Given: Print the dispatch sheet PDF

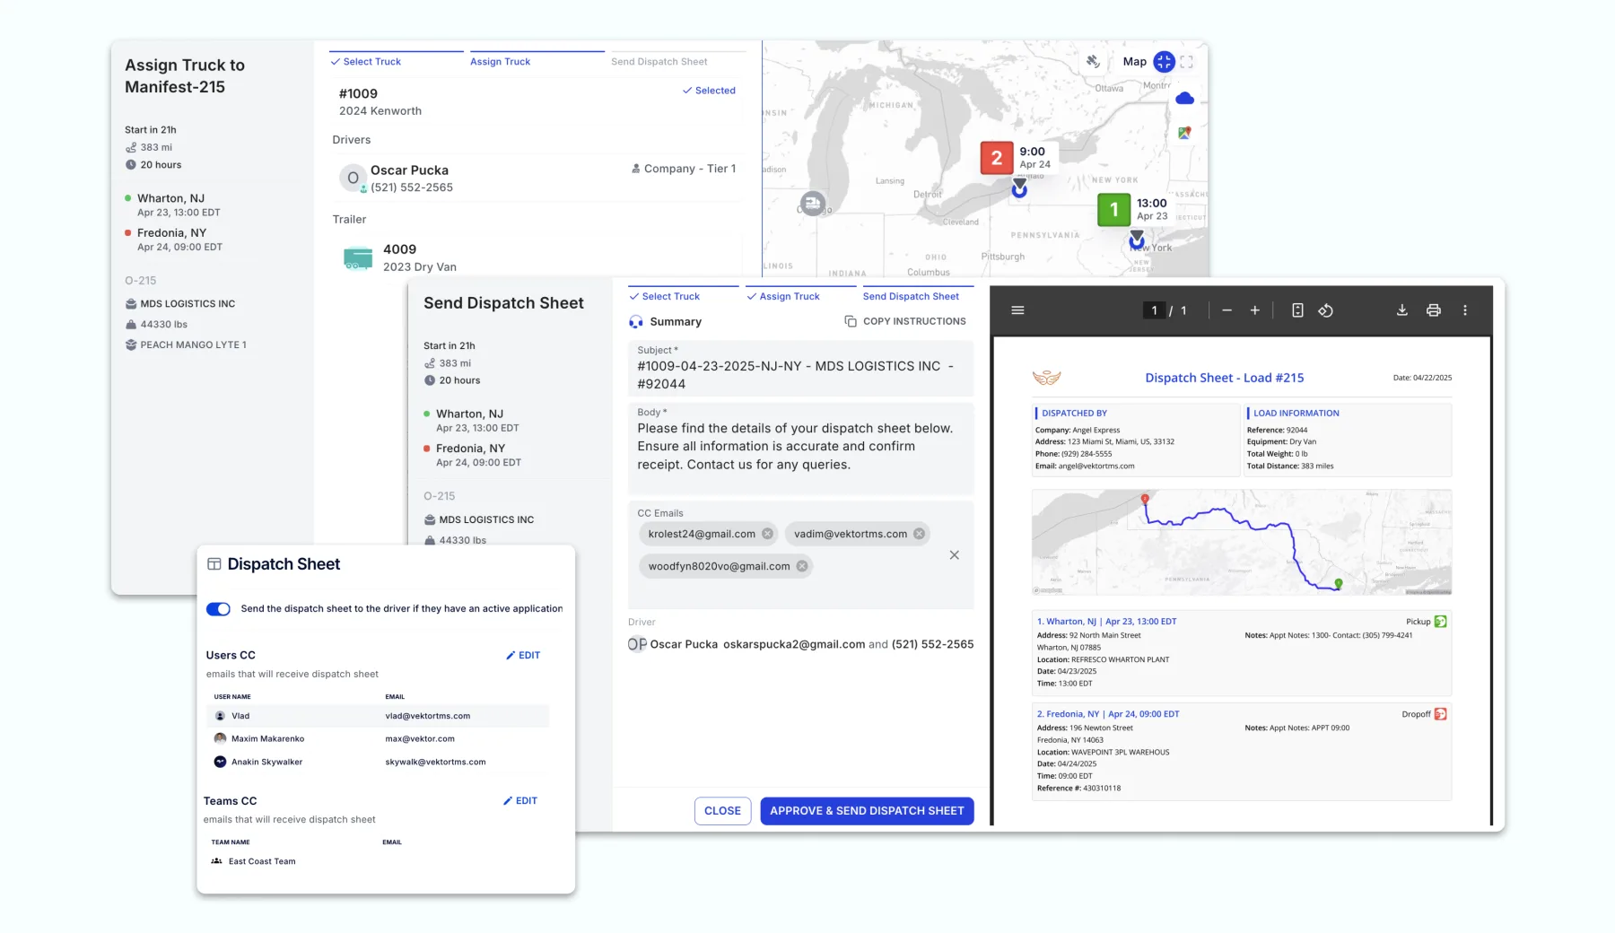Looking at the screenshot, I should tap(1433, 310).
